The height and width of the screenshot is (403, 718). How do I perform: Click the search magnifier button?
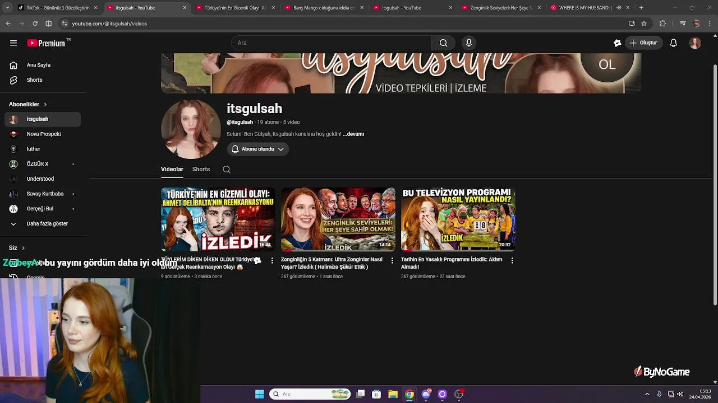click(x=443, y=43)
